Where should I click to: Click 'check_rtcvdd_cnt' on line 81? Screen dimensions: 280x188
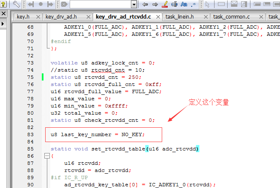pos(111,120)
